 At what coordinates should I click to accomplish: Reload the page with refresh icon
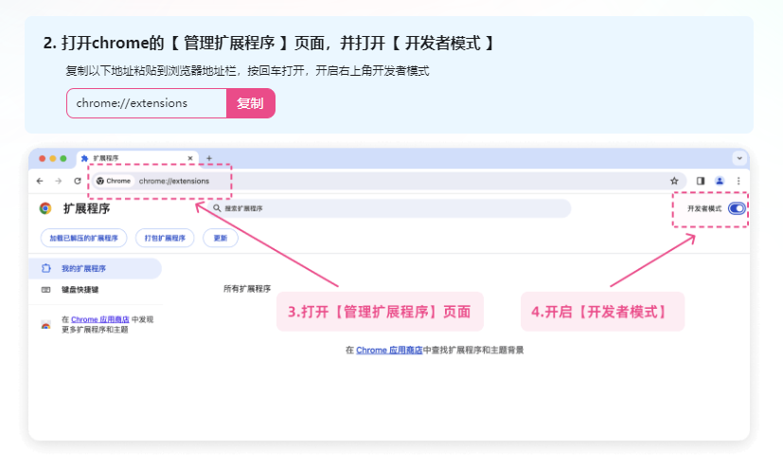coord(78,181)
